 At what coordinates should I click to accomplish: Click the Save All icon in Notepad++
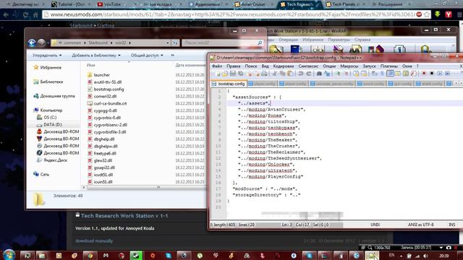tap(241, 74)
